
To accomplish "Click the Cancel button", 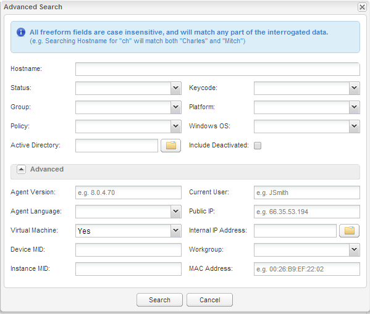I will [x=209, y=300].
